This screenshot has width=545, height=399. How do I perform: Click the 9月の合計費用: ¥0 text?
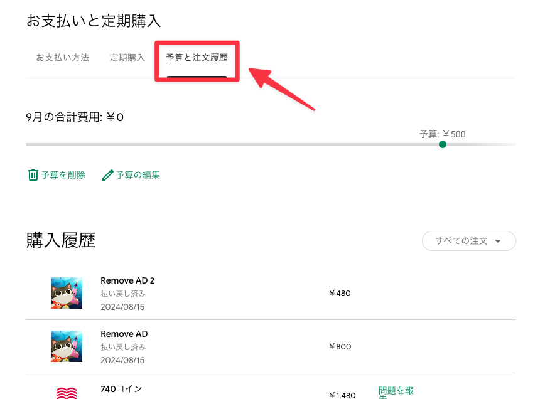point(75,117)
